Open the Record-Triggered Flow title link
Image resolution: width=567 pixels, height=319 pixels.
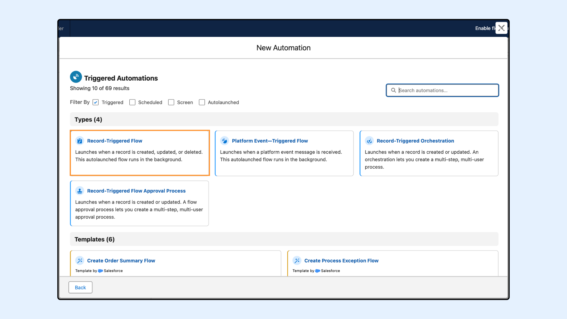tap(115, 141)
